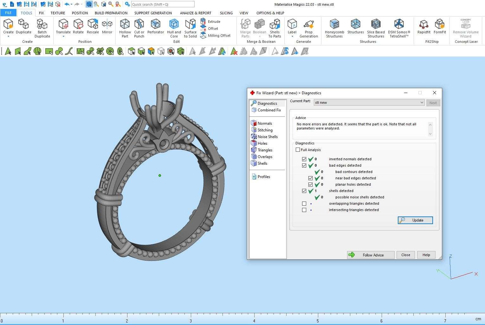This screenshot has width=485, height=325.
Task: Click the Update diagnostics button
Action: [x=415, y=220]
